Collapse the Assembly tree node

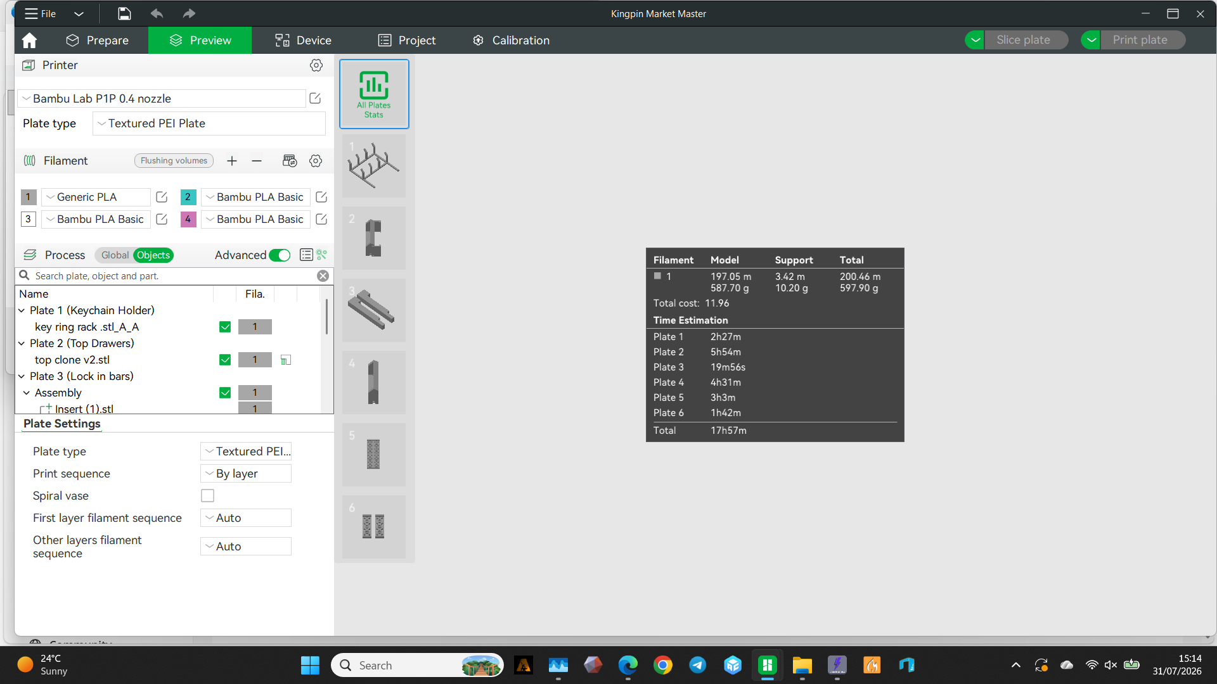[27, 393]
